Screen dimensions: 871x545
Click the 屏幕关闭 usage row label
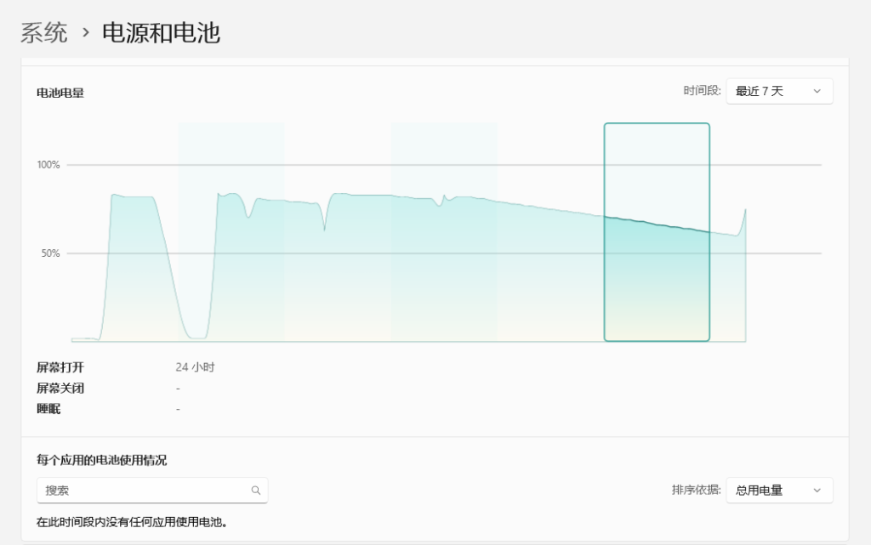(60, 389)
